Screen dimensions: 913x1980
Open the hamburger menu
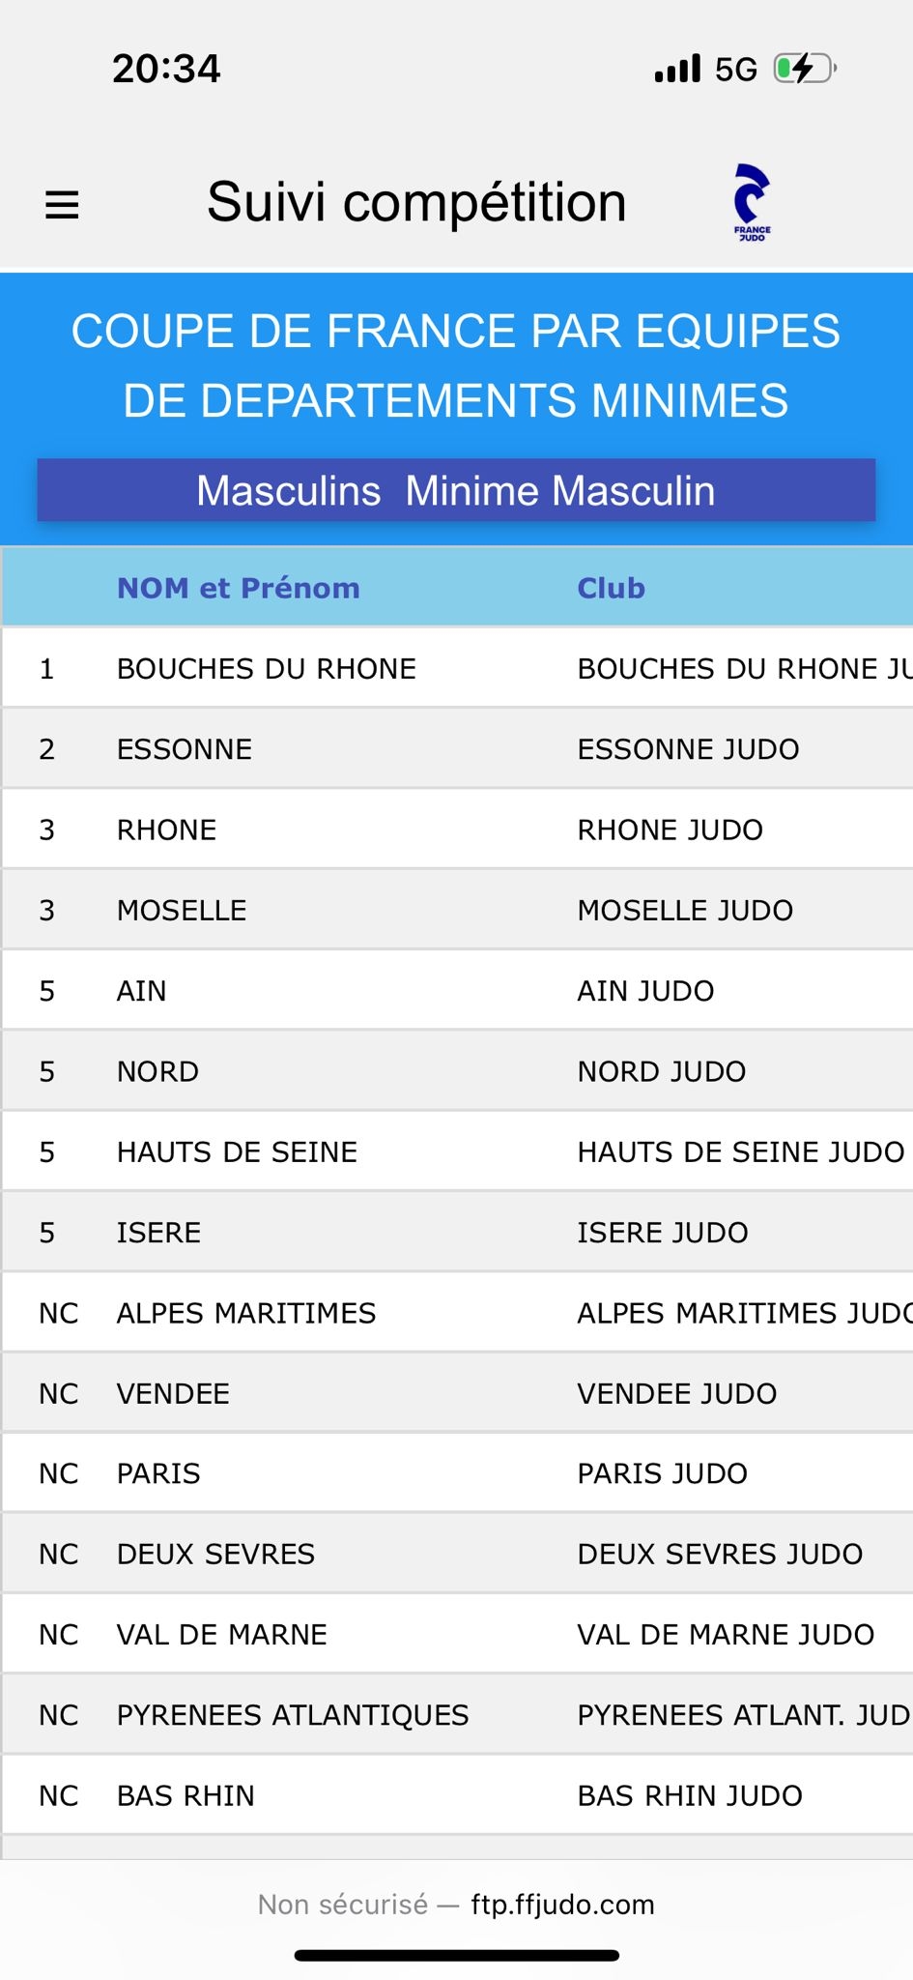(62, 204)
